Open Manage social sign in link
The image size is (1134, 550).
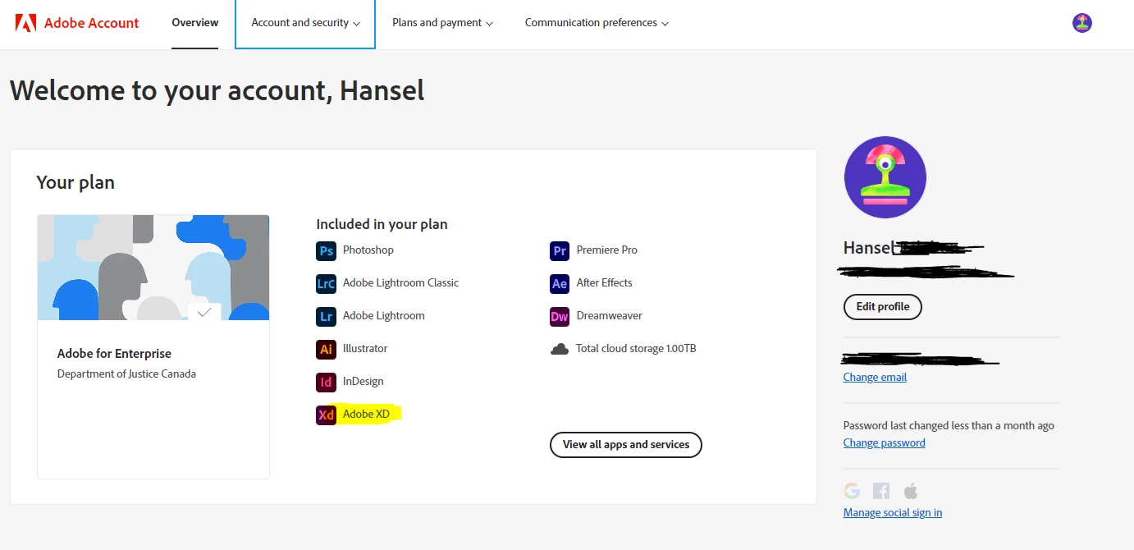(893, 513)
